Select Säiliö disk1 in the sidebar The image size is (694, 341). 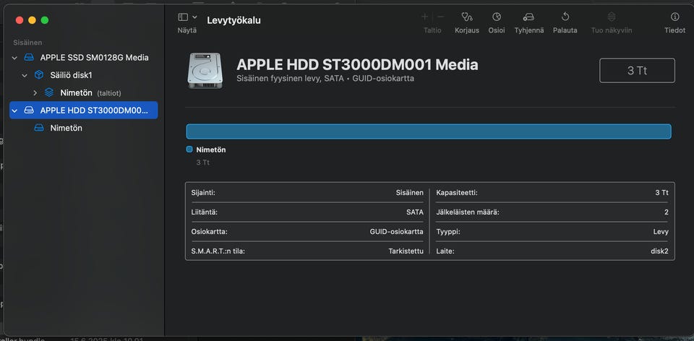[x=71, y=75]
